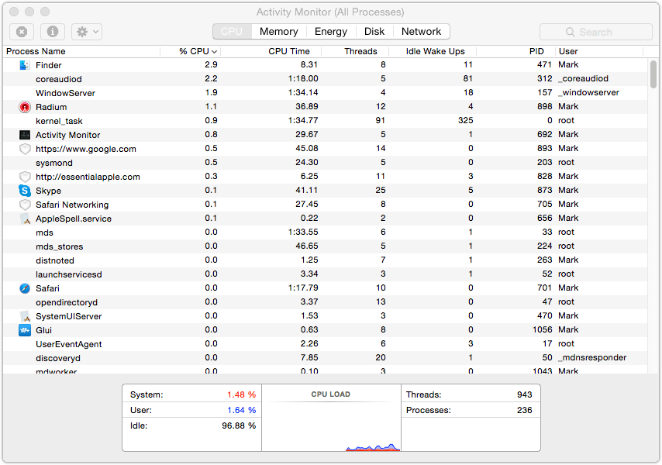Sort by the % CPU column header
This screenshot has height=465, width=662.
pos(191,51)
